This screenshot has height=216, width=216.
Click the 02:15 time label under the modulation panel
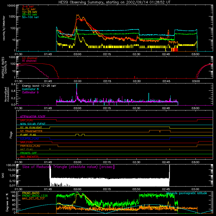(x=107, y=108)
